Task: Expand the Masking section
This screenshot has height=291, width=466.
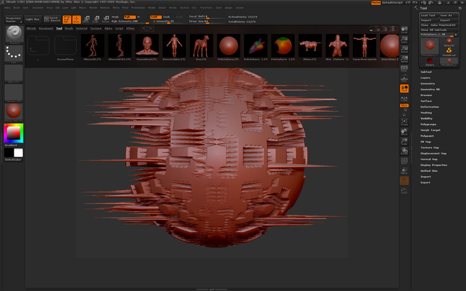Action: coord(426,113)
